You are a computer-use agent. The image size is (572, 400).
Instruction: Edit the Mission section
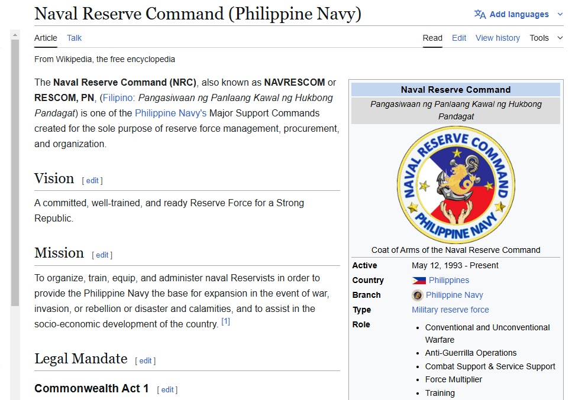[102, 255]
